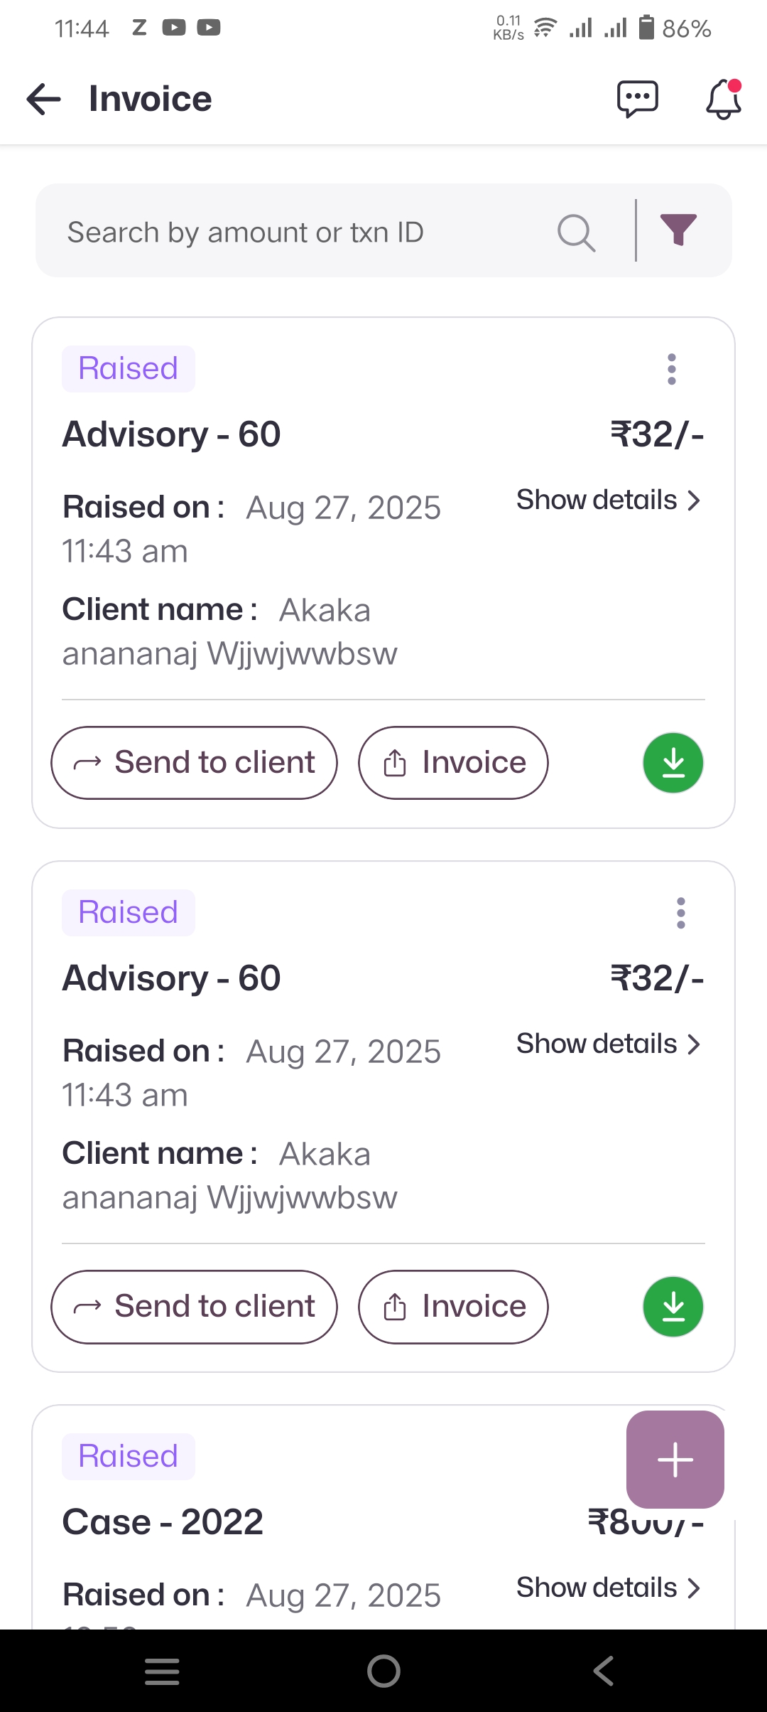Open three-dot menu on second invoice card

click(681, 913)
